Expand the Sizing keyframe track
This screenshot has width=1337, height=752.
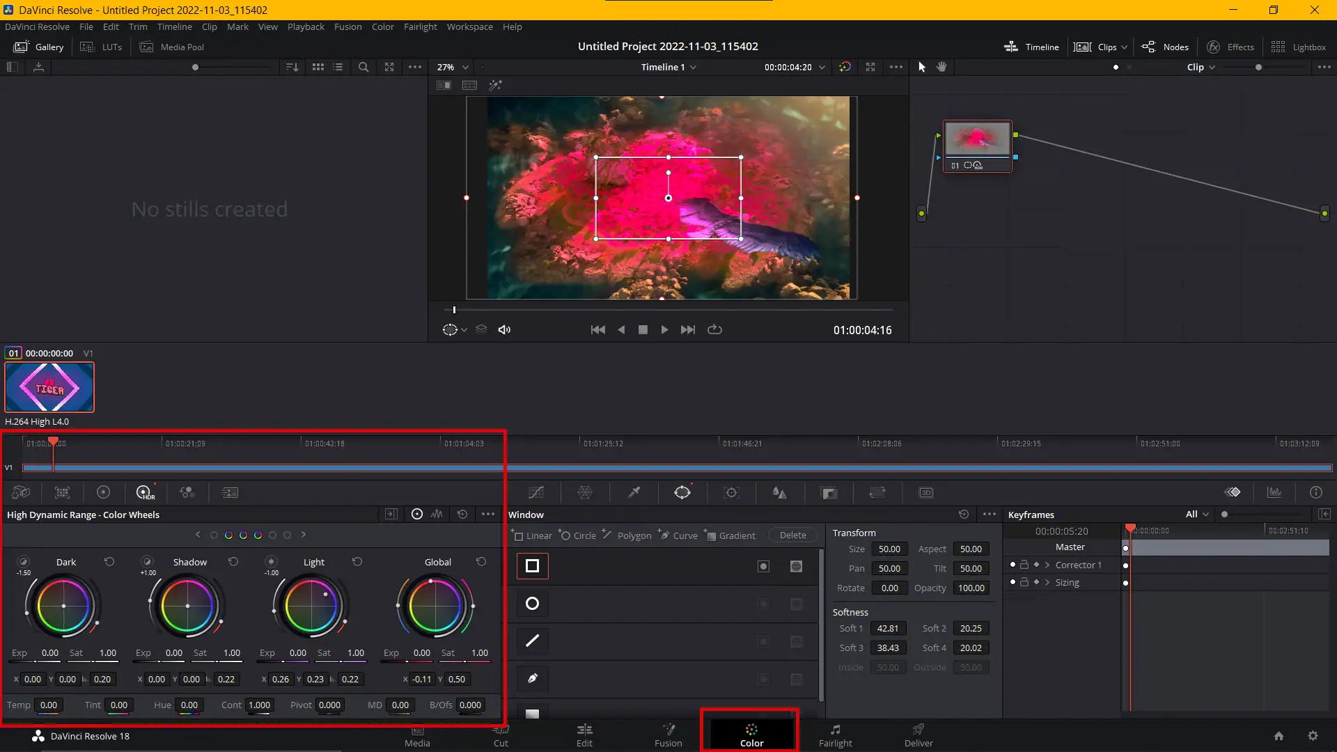1047,582
